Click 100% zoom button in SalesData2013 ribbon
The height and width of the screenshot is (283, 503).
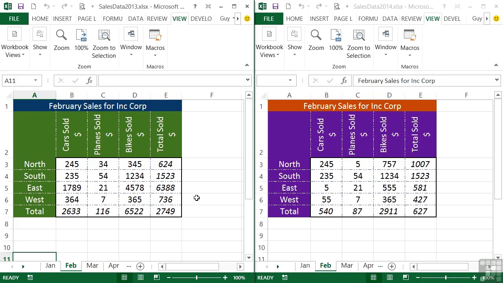click(x=81, y=40)
